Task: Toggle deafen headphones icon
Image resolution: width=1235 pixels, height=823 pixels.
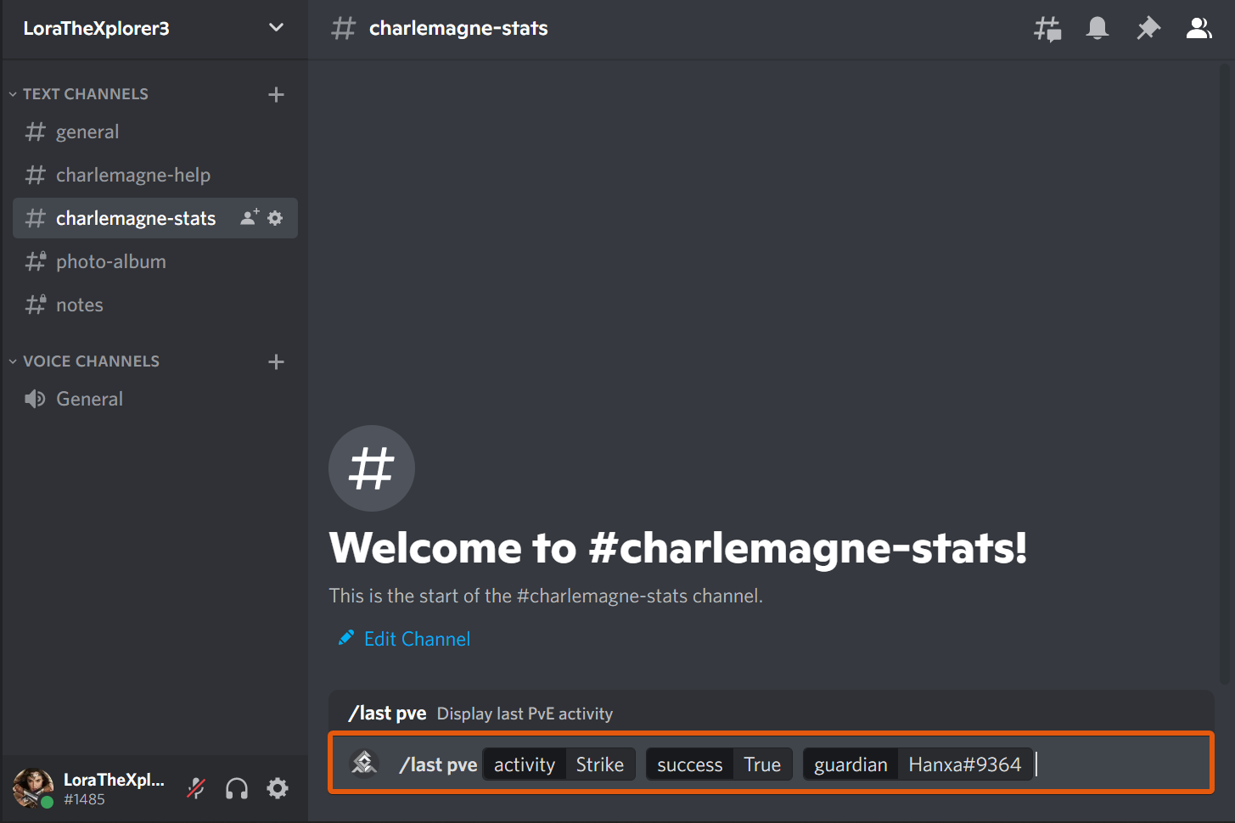Action: [x=237, y=788]
